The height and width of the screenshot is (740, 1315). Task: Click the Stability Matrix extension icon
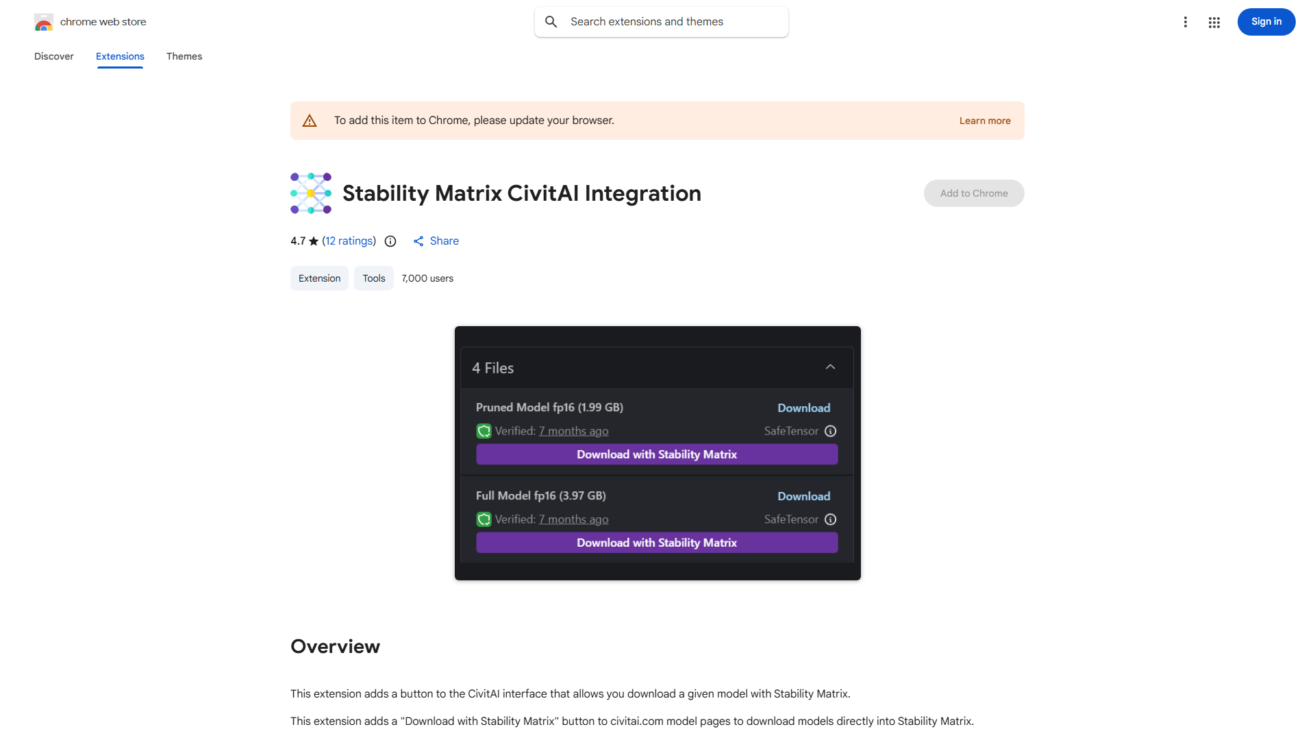point(310,193)
